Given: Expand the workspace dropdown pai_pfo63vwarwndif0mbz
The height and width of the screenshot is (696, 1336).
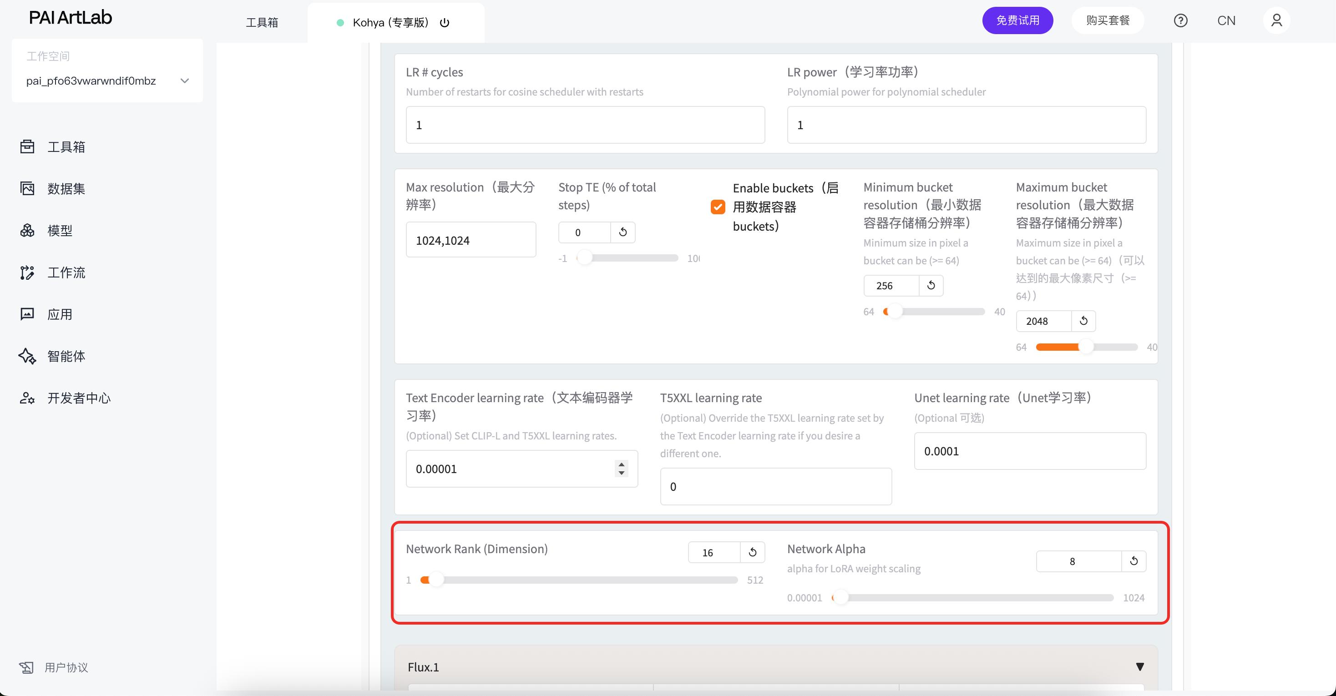Looking at the screenshot, I should point(185,81).
